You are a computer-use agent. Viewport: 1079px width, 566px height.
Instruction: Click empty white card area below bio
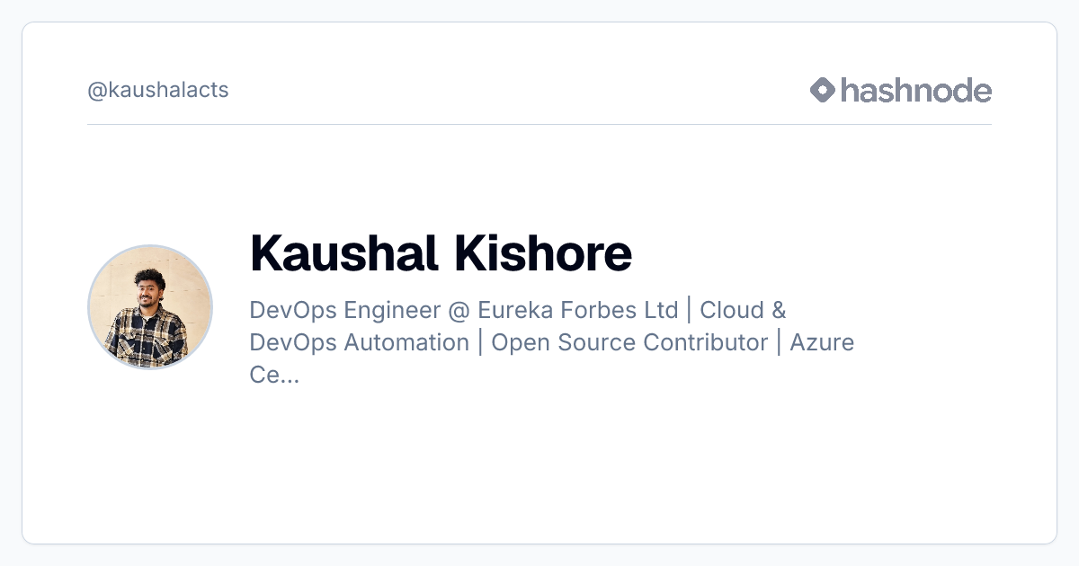[539, 467]
